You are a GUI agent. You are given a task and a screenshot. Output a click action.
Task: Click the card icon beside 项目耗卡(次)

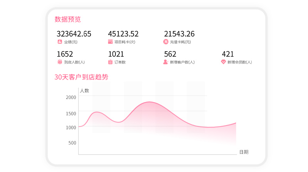point(110,42)
